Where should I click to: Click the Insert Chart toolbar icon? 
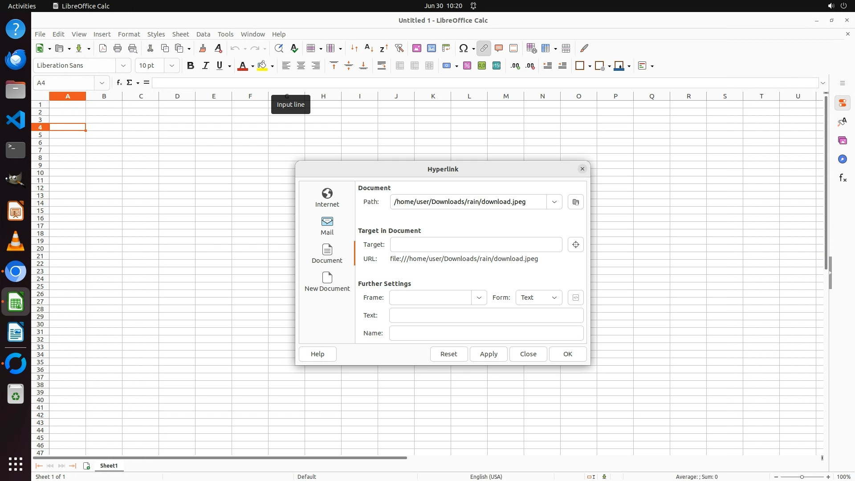(431, 48)
